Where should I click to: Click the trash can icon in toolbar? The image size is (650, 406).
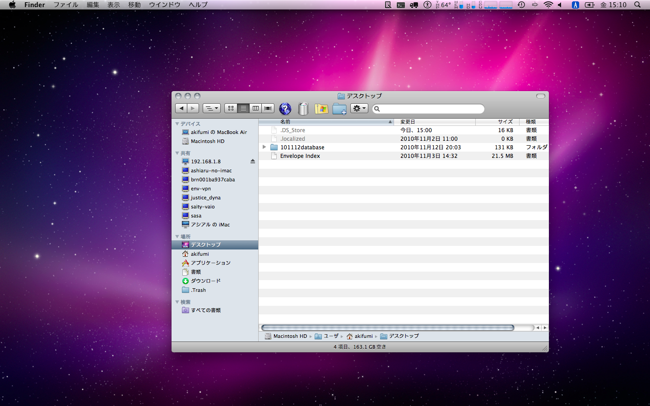coord(303,109)
